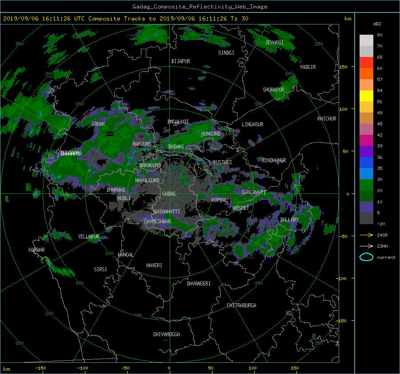Click the purple-slate 10 dBZ color swatch
400x374 pixels.
click(x=366, y=207)
